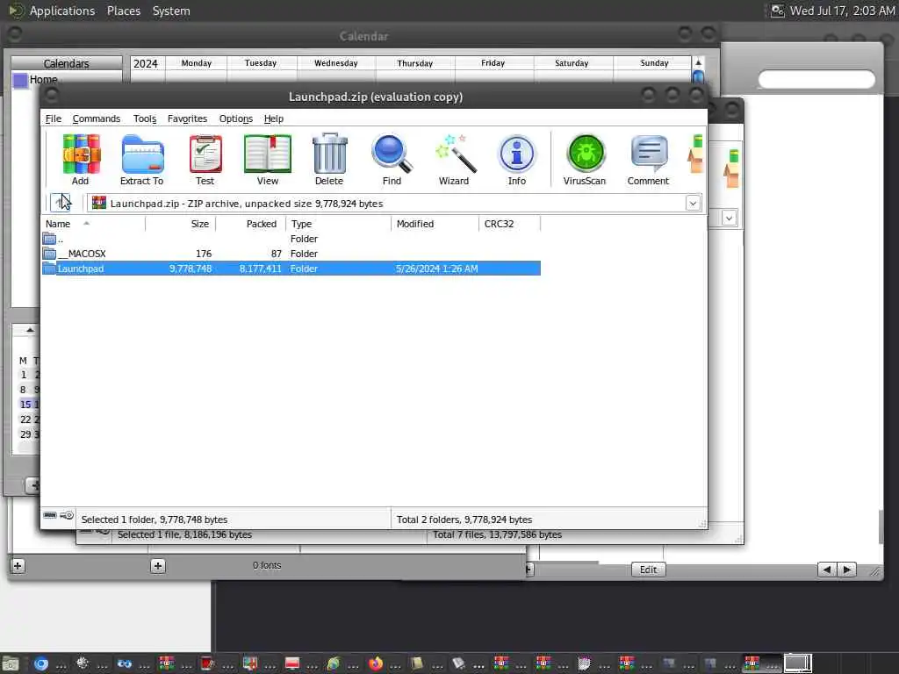The width and height of the screenshot is (899, 674).
Task: Click the search field in the background window
Action: pyautogui.click(x=816, y=79)
